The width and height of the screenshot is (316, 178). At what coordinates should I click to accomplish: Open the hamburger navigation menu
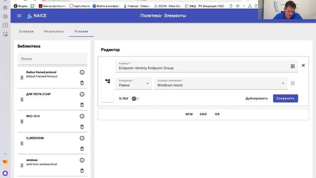click(x=19, y=15)
